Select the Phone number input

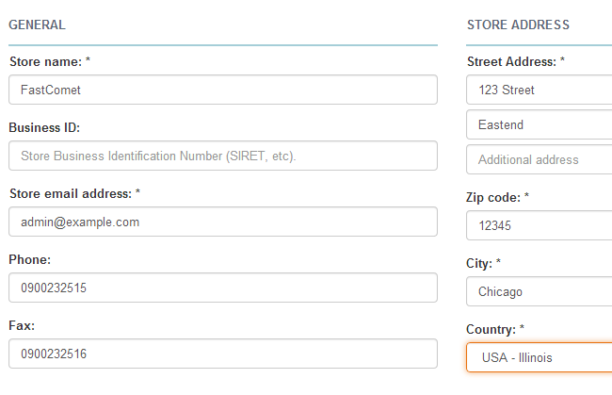tap(223, 288)
